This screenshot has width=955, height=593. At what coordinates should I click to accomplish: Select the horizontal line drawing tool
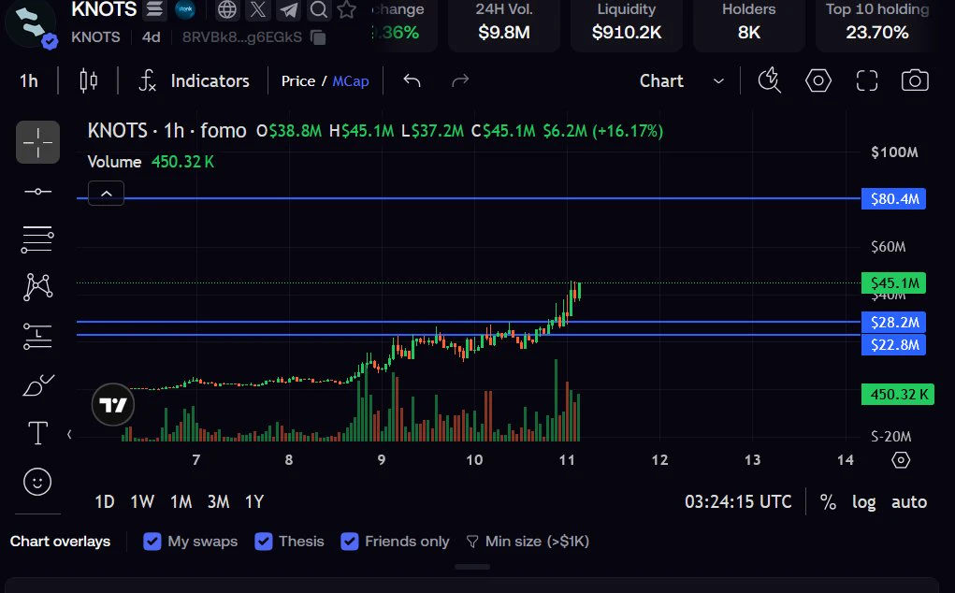click(x=37, y=191)
